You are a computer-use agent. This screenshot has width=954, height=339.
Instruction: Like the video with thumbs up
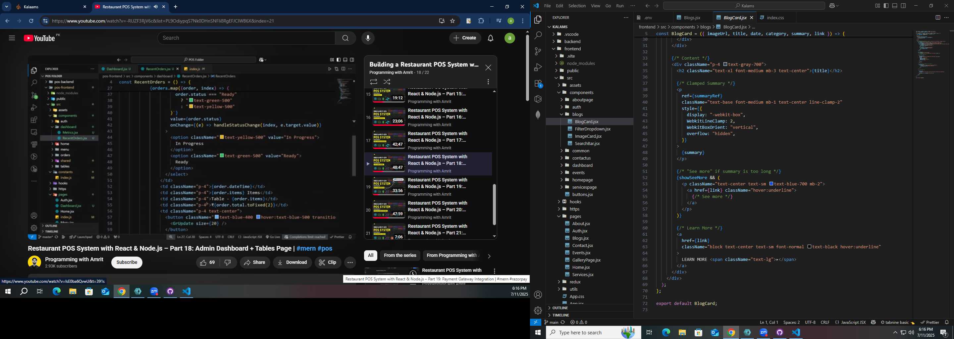208,263
